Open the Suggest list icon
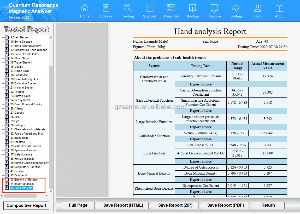The image size is (300, 214). [x=150, y=8]
